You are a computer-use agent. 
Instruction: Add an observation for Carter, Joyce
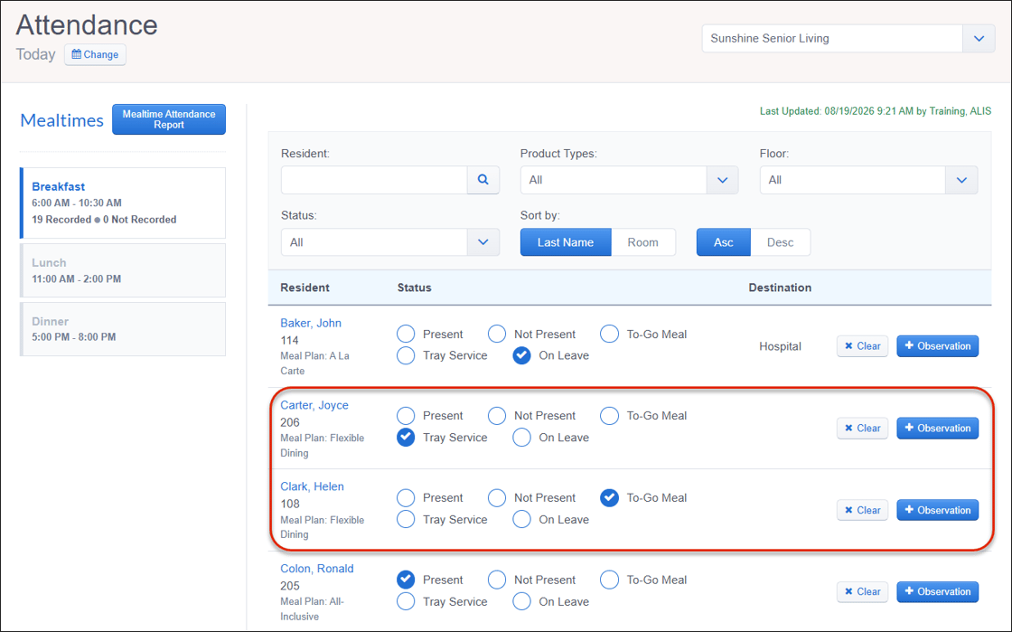(937, 428)
